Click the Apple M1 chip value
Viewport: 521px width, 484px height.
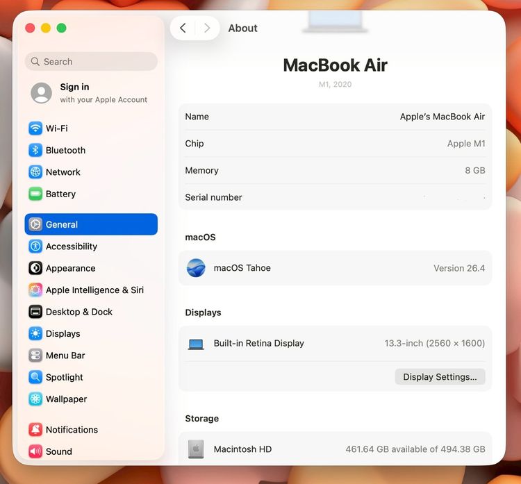click(466, 144)
